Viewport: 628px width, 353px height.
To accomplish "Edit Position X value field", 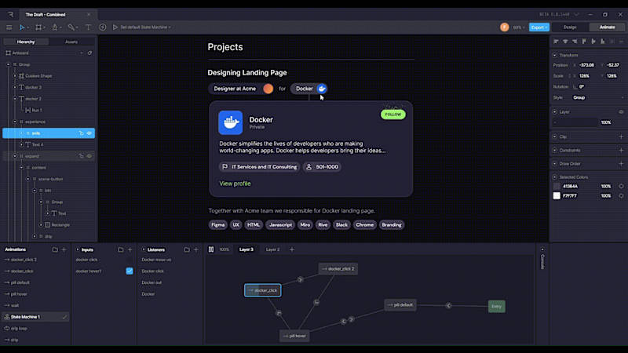I will tap(586, 65).
